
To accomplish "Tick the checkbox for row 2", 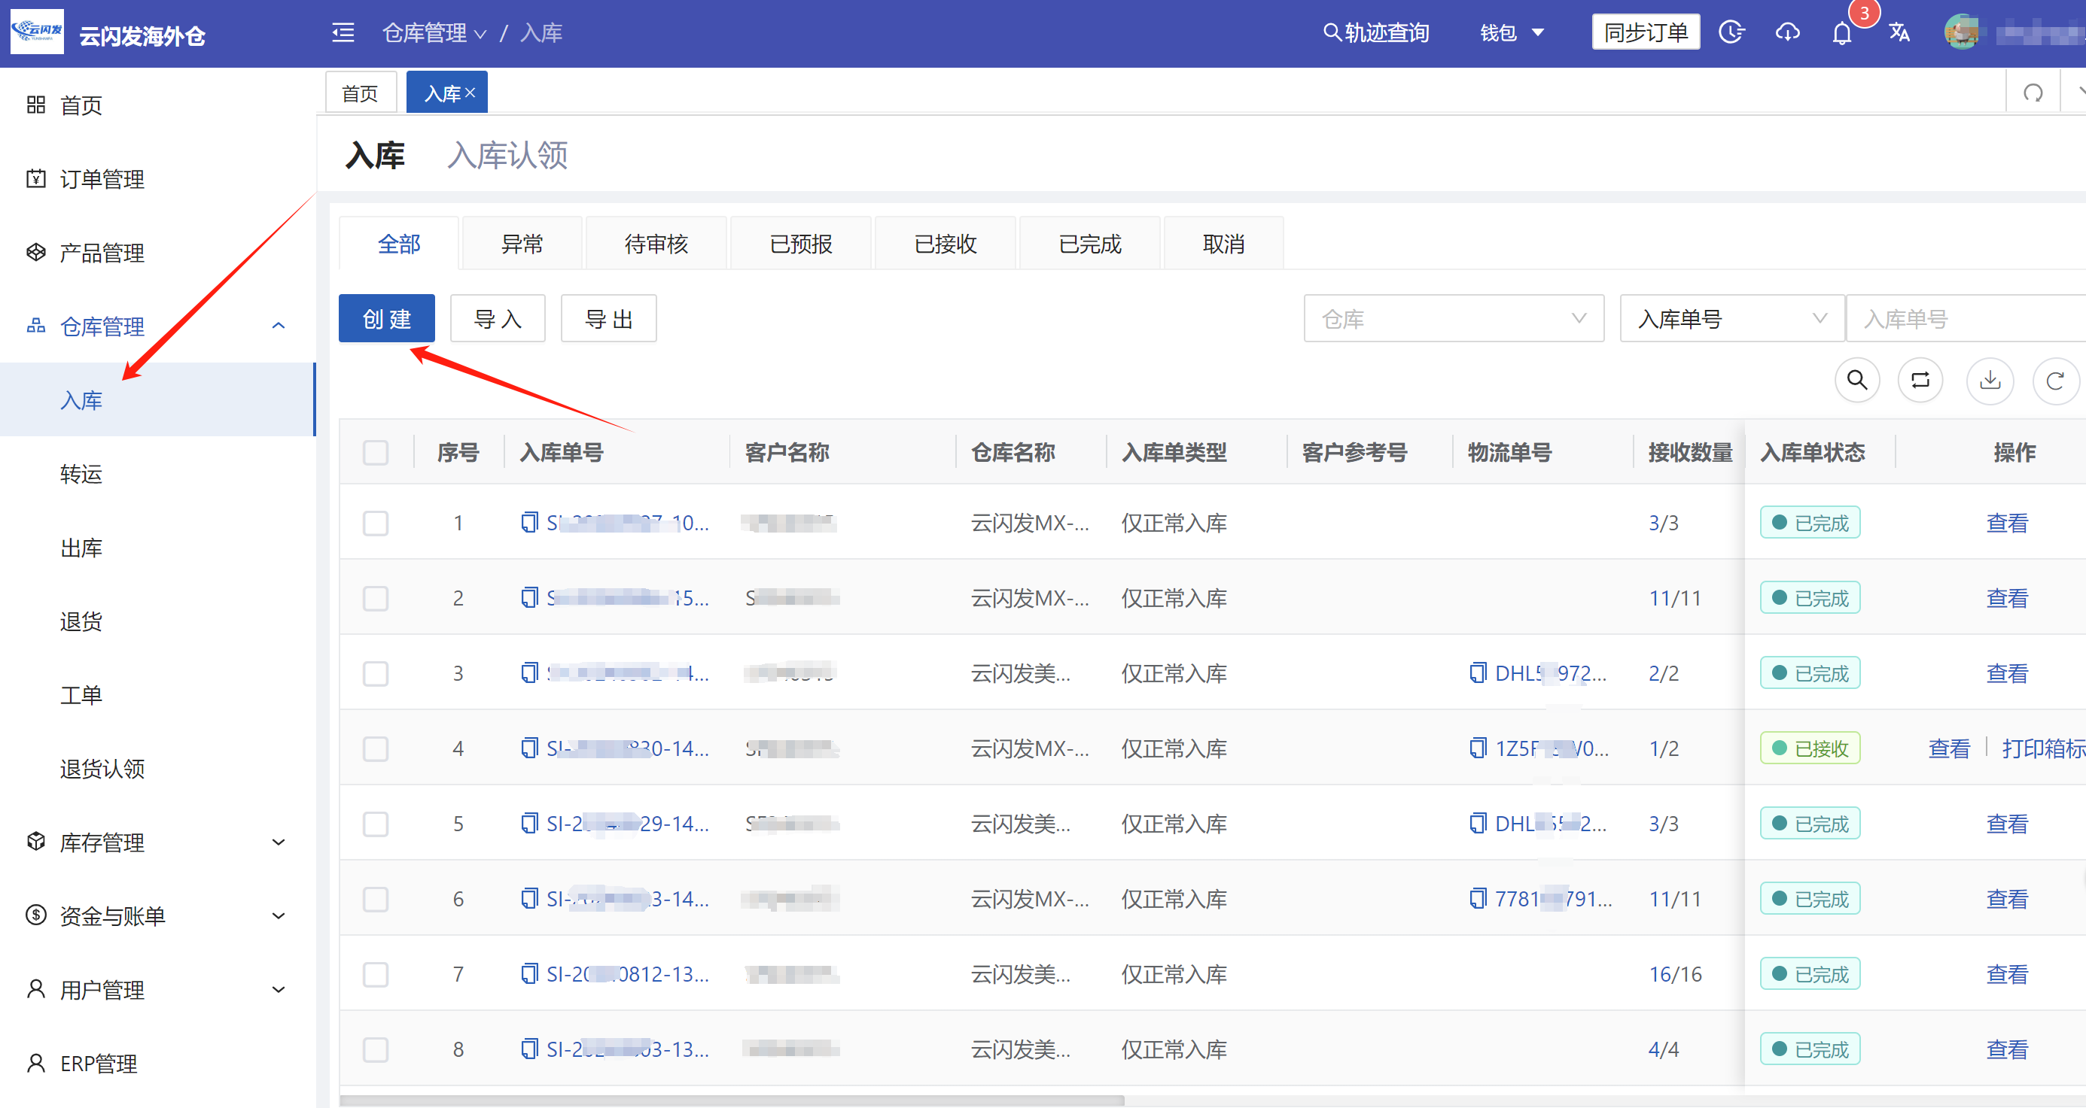I will pos(376,598).
